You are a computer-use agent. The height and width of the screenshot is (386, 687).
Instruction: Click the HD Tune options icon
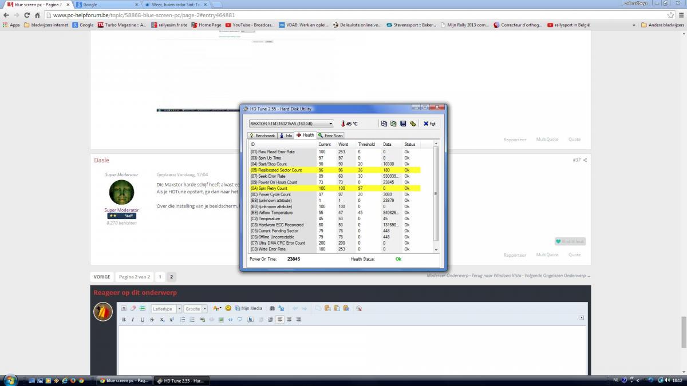point(413,124)
